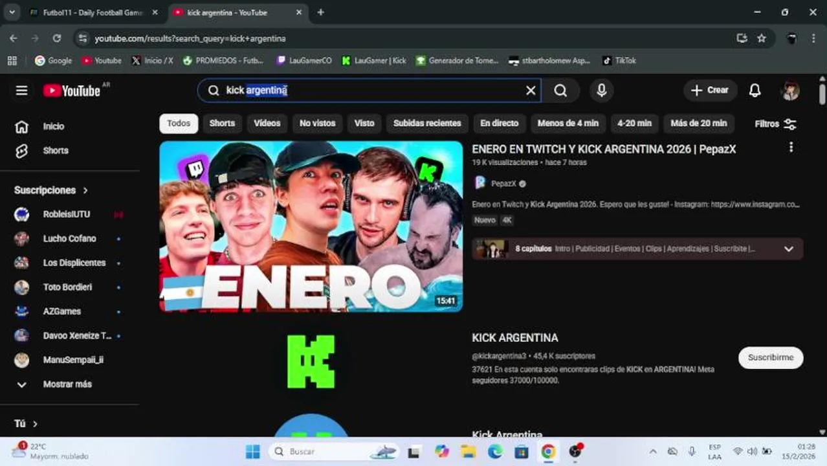This screenshot has width=827, height=466.
Task: Open the TikTok bookmark
Action: [619, 60]
